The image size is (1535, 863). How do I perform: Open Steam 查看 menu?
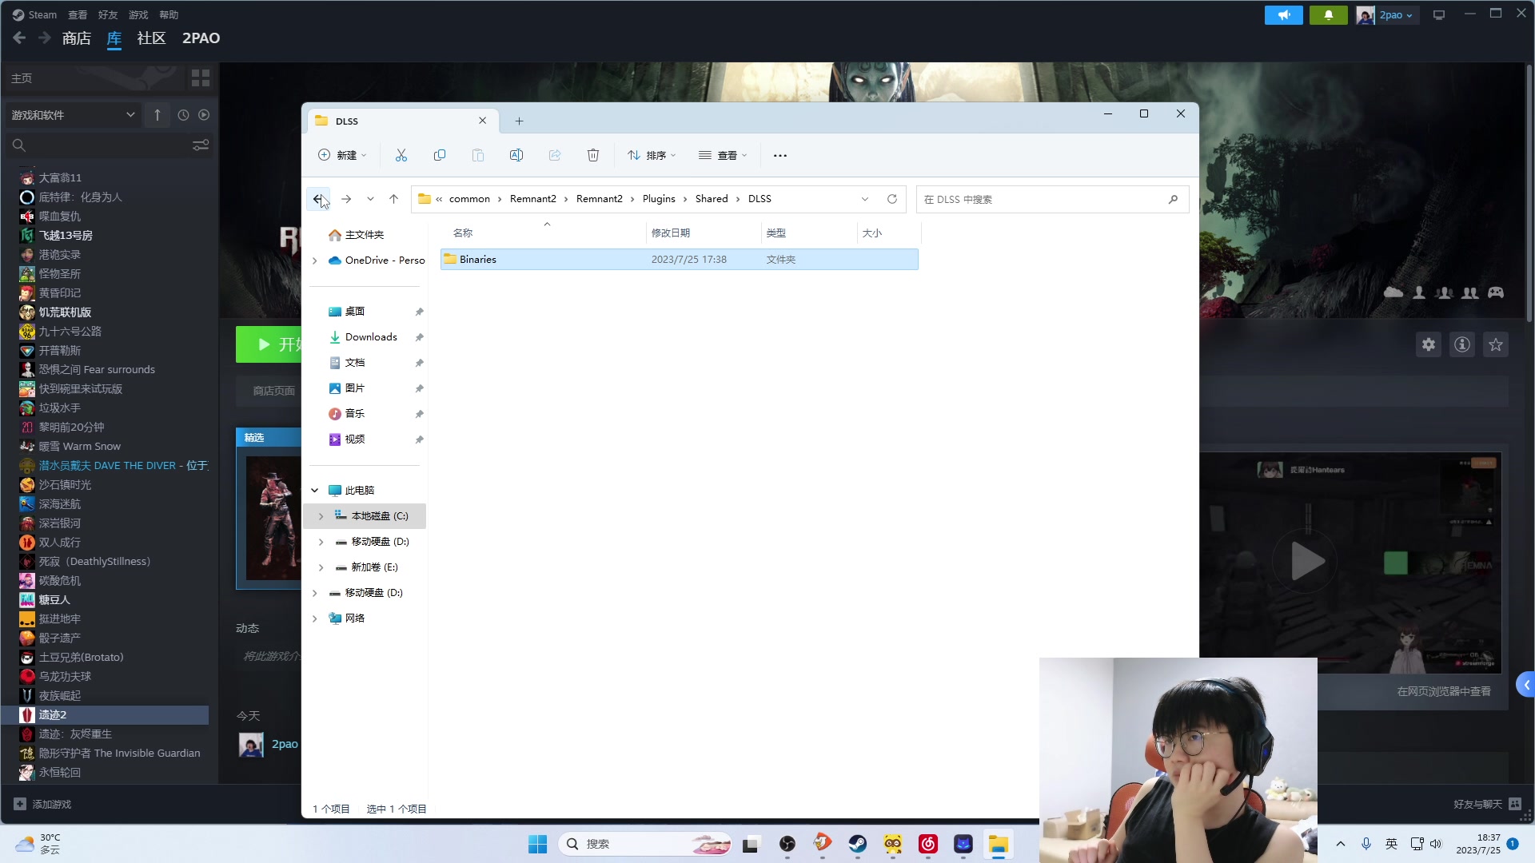pyautogui.click(x=78, y=15)
